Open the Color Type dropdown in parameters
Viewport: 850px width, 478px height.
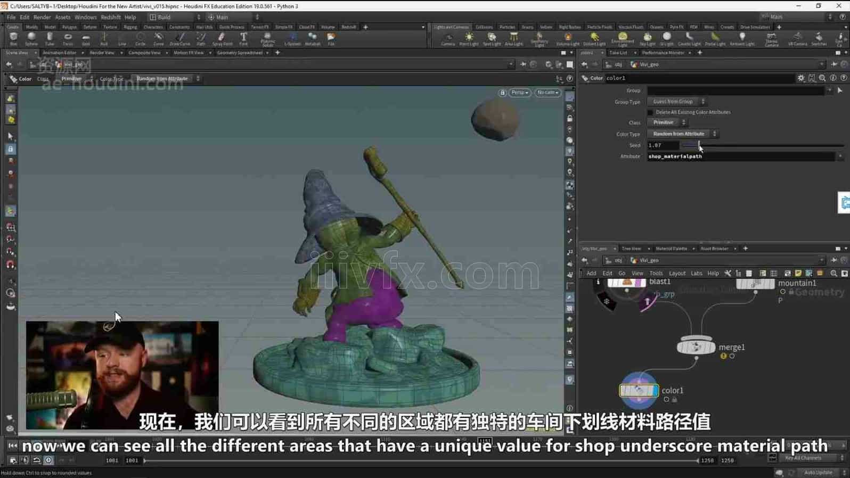[x=682, y=134]
